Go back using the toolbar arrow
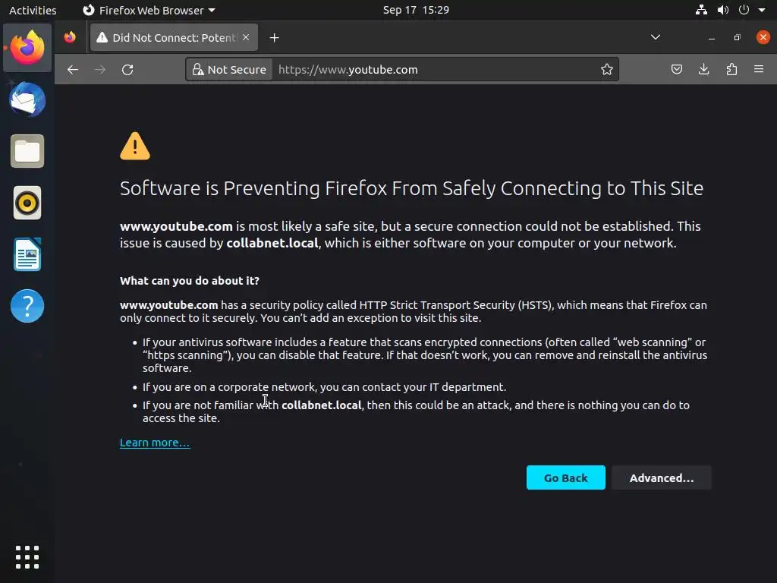Screen dimensions: 777x583 [73, 70]
